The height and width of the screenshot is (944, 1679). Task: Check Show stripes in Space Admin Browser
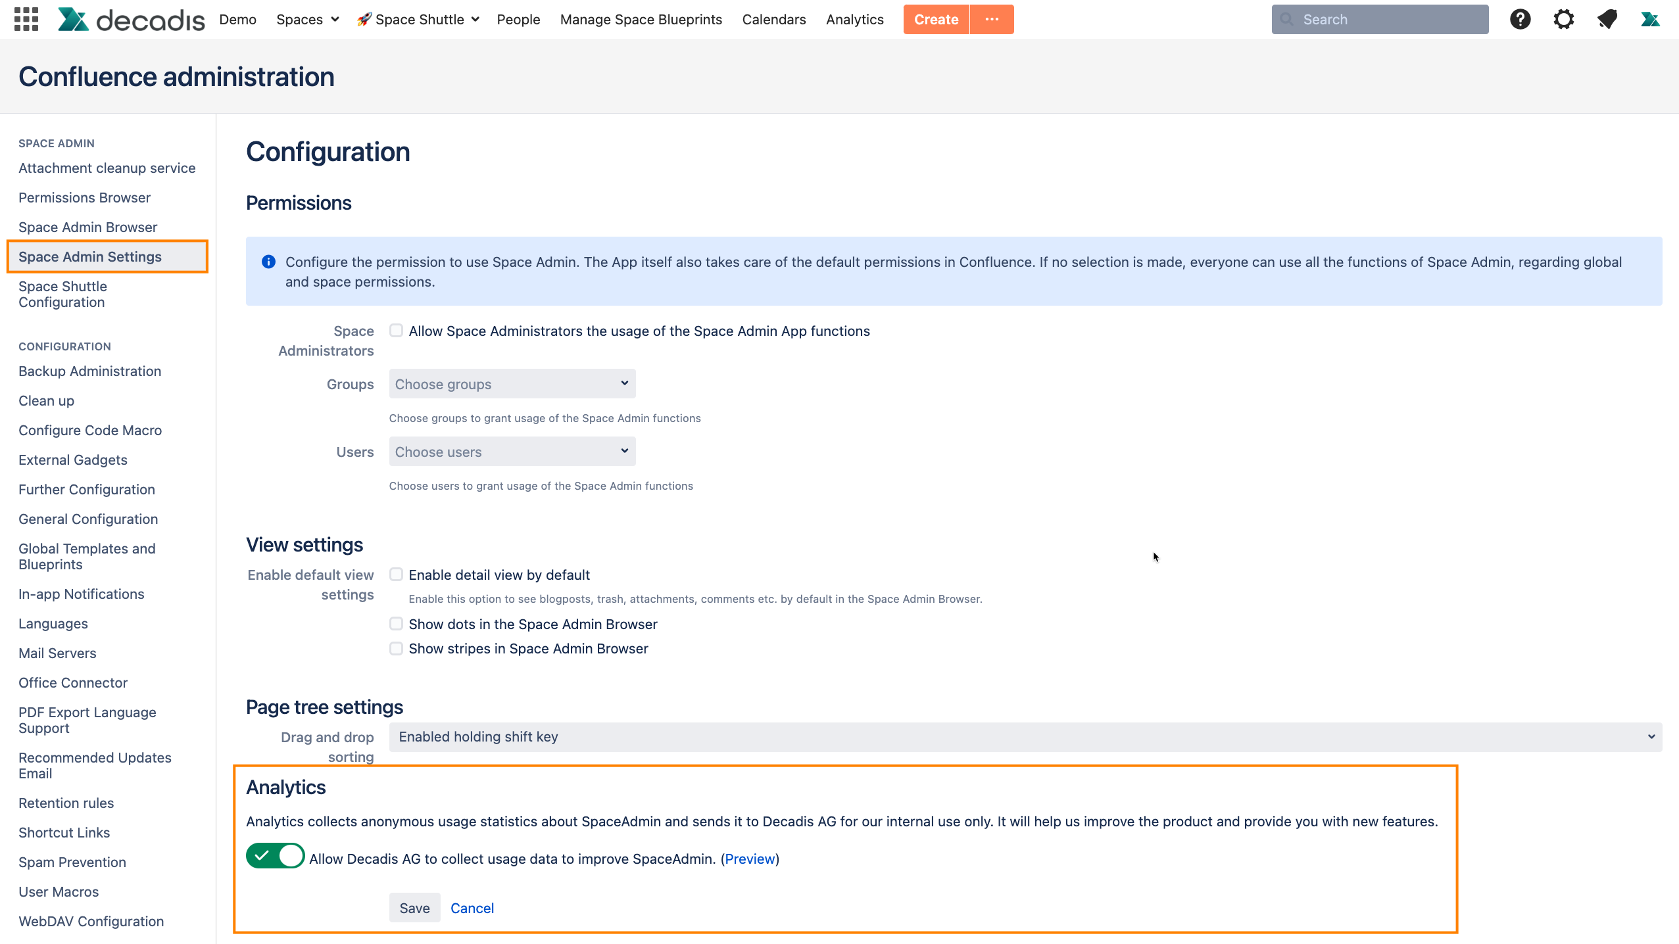click(396, 649)
